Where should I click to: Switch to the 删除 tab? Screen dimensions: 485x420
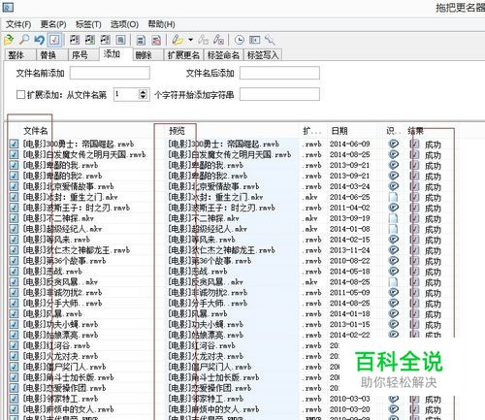click(147, 55)
